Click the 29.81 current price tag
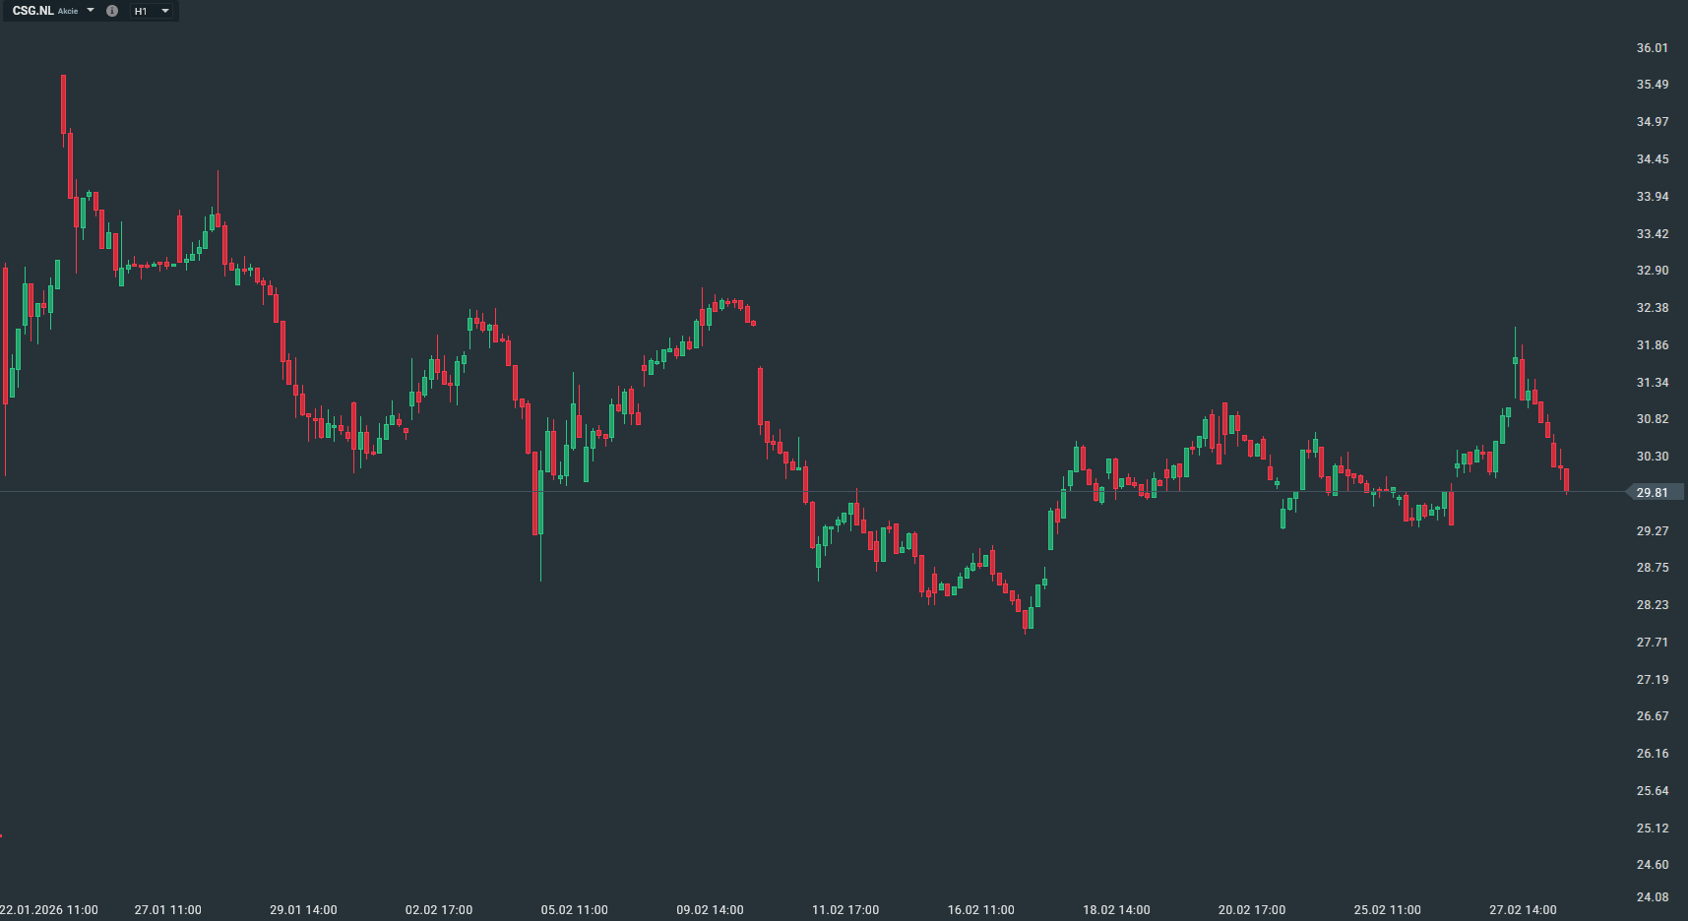This screenshot has height=921, width=1688. click(x=1652, y=492)
